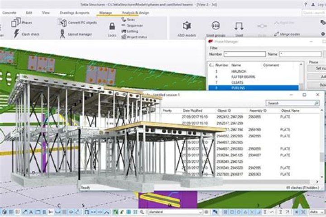Click the pointer arrow icon beside standard dropdown

click(x=215, y=212)
